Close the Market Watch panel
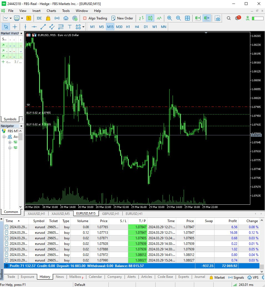265x287 pixels. click(x=21, y=33)
